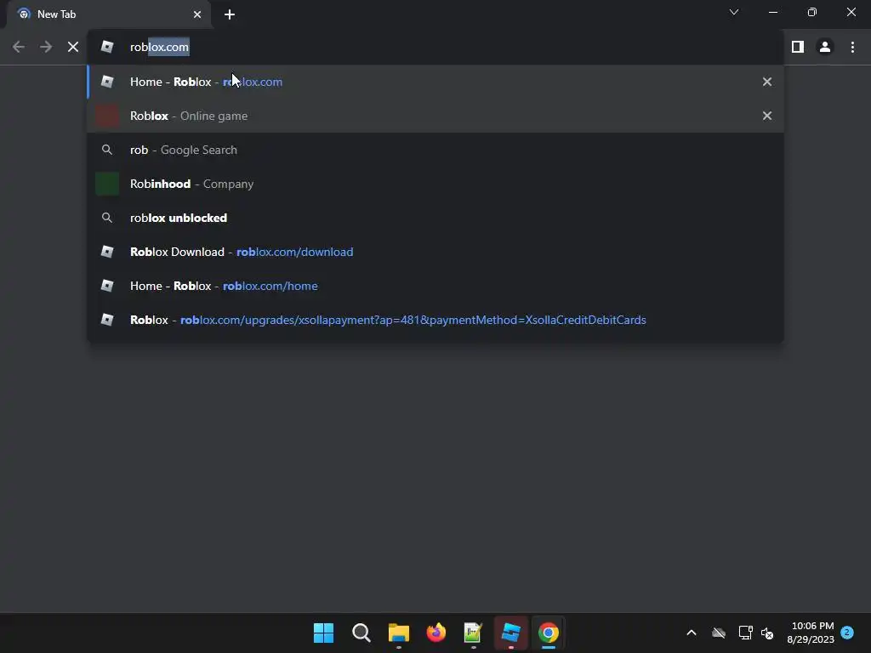Screen dimensions: 871x653
Task: Open Windows taskbar Search
Action: point(361,633)
